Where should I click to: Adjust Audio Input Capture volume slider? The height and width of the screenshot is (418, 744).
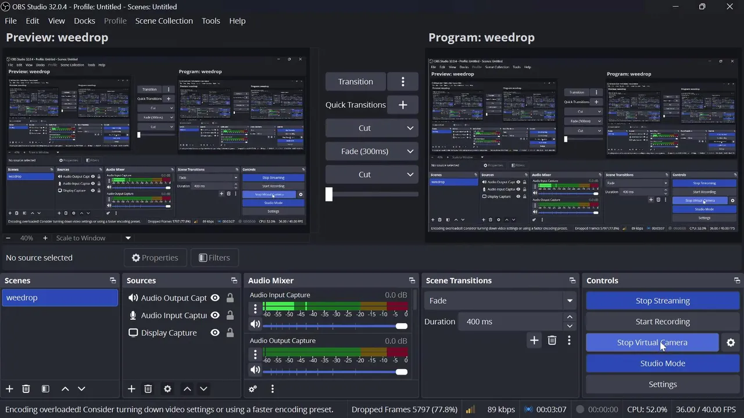click(335, 326)
